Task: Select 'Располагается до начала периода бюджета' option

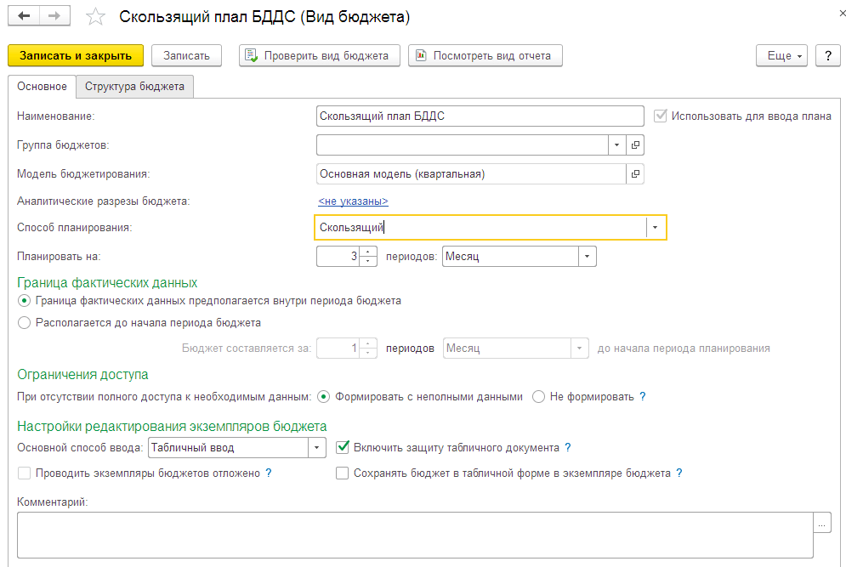Action: point(24,323)
